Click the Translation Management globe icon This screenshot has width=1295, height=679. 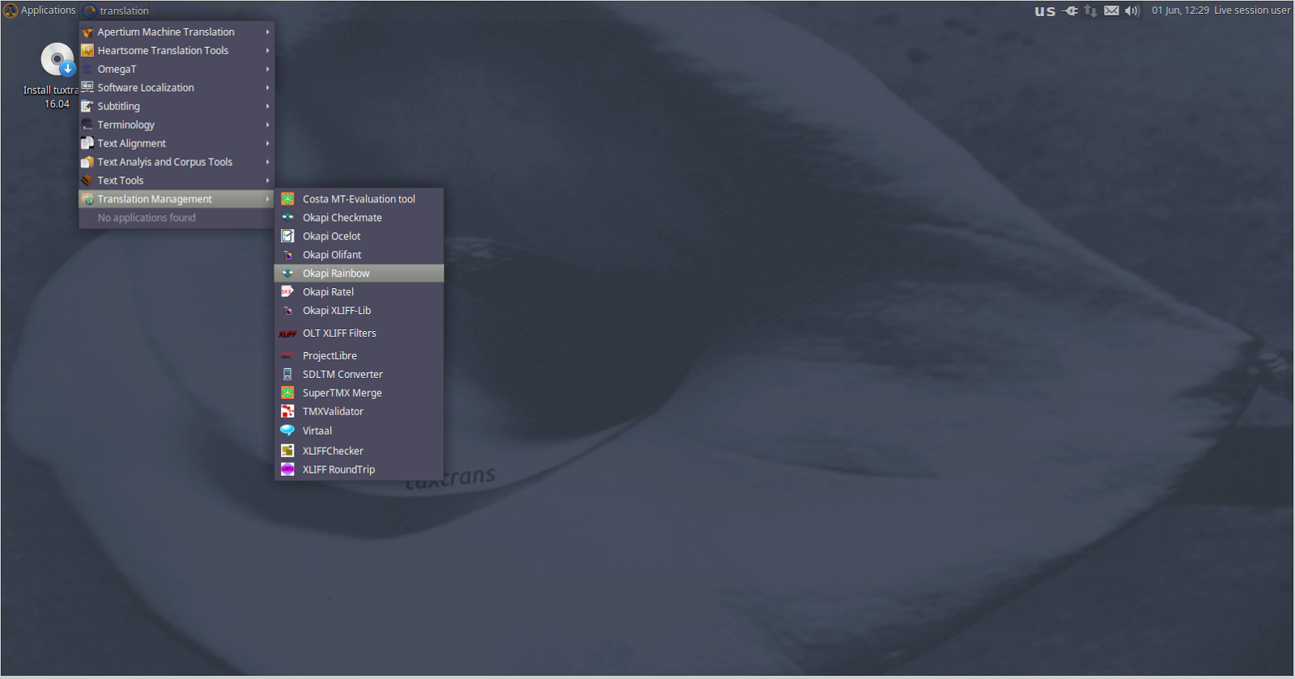[87, 199]
